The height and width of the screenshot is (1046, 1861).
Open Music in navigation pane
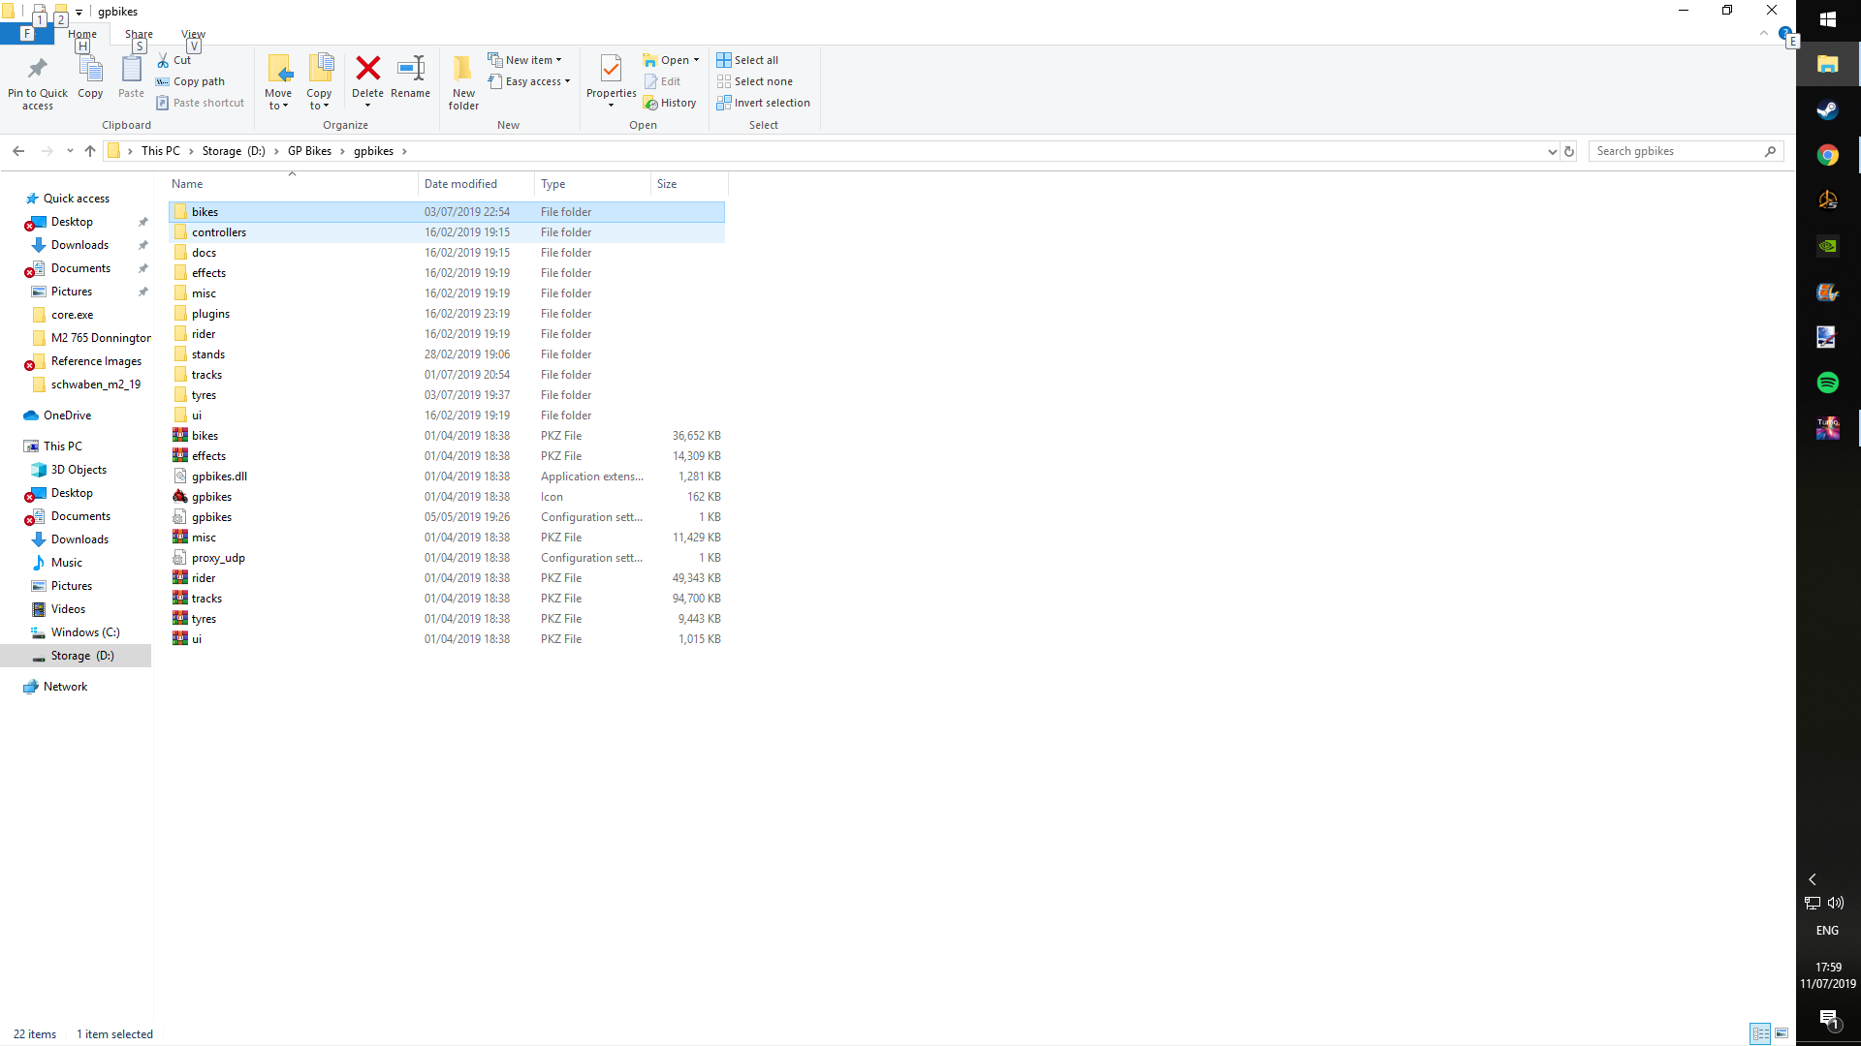point(66,563)
